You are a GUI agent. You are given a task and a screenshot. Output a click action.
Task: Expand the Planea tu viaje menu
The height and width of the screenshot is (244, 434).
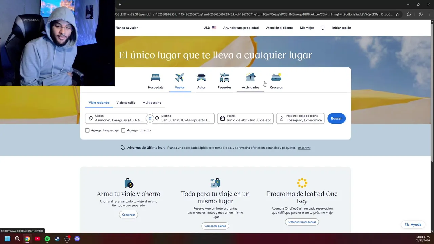[x=127, y=28]
